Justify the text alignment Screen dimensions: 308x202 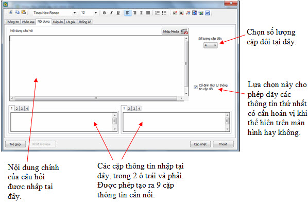coord(148,13)
